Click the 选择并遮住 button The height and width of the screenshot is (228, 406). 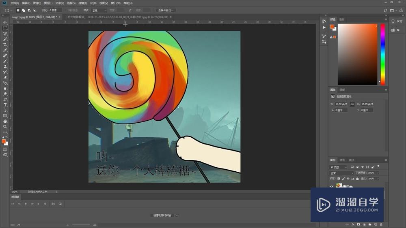point(166,10)
